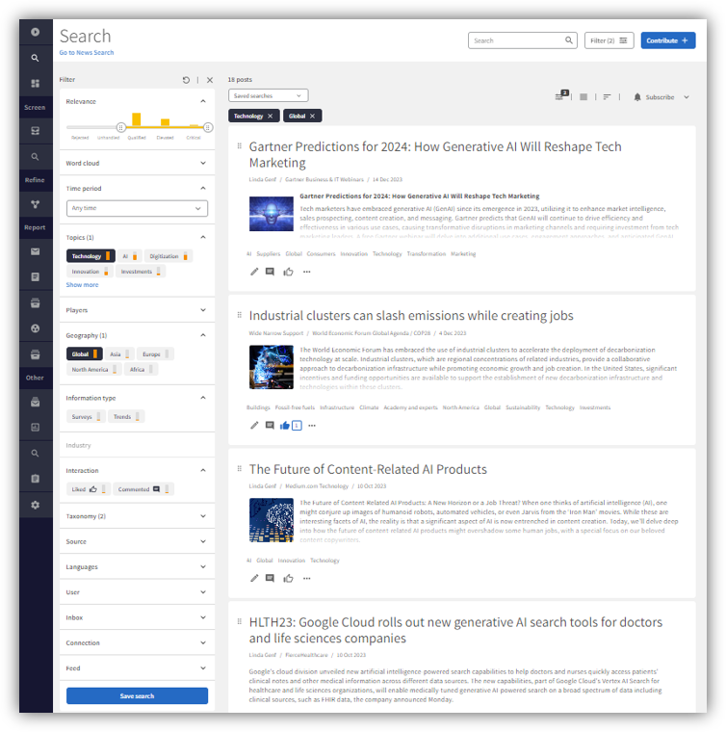Open the clipboard icon in the sidebar
726x732 pixels.
35,479
